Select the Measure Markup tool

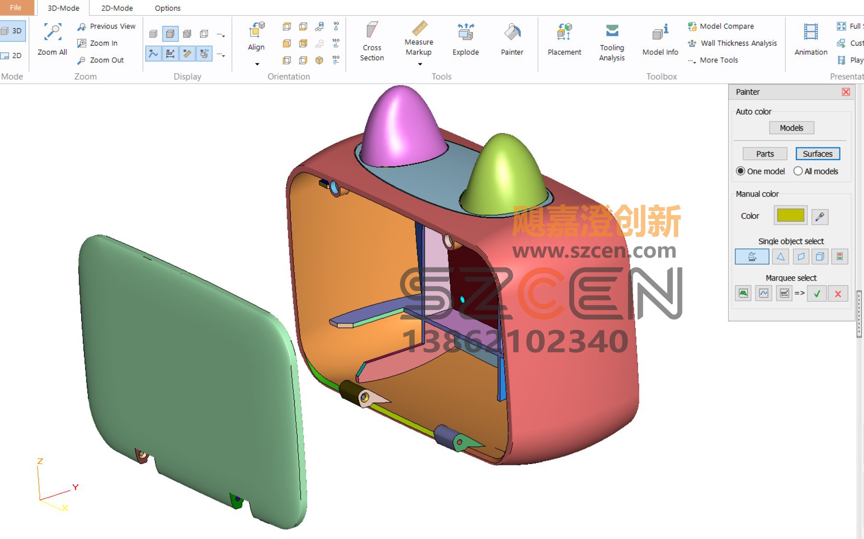419,38
